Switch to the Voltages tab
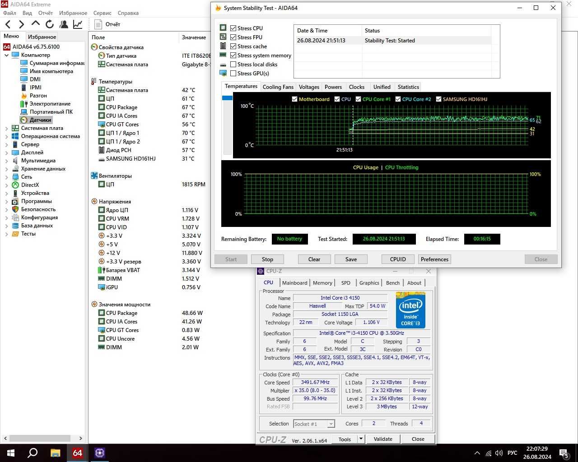 pyautogui.click(x=309, y=87)
